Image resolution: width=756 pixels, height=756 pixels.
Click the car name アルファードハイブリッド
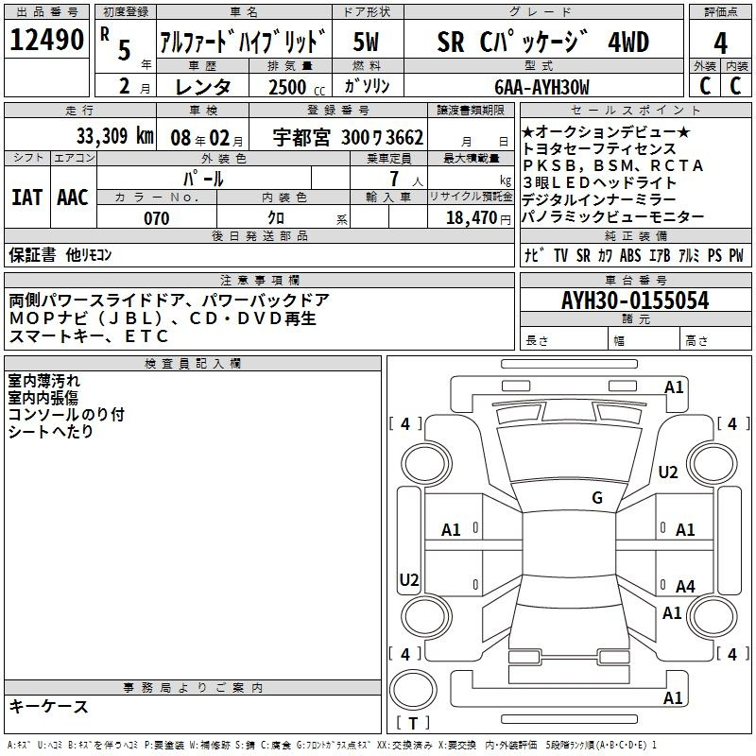pos(243,43)
